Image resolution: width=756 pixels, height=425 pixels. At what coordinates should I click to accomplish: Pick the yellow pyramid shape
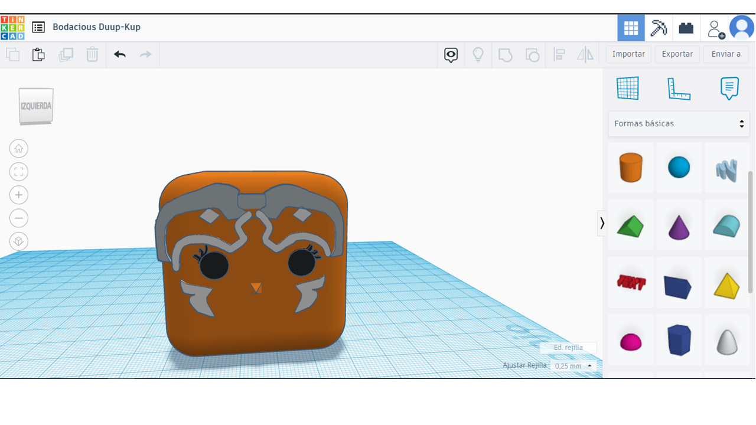coord(726,283)
